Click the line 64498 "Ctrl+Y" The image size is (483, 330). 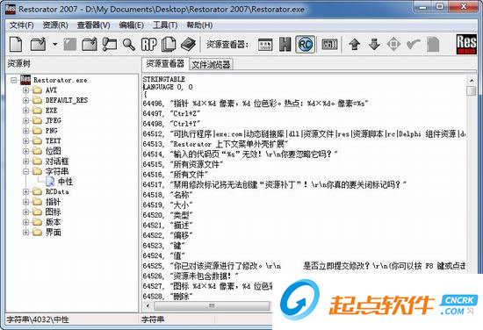point(171,124)
